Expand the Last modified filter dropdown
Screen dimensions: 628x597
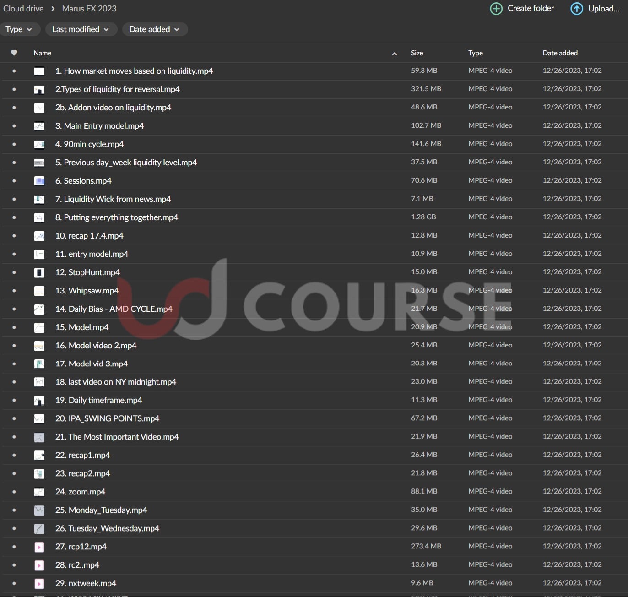point(81,29)
